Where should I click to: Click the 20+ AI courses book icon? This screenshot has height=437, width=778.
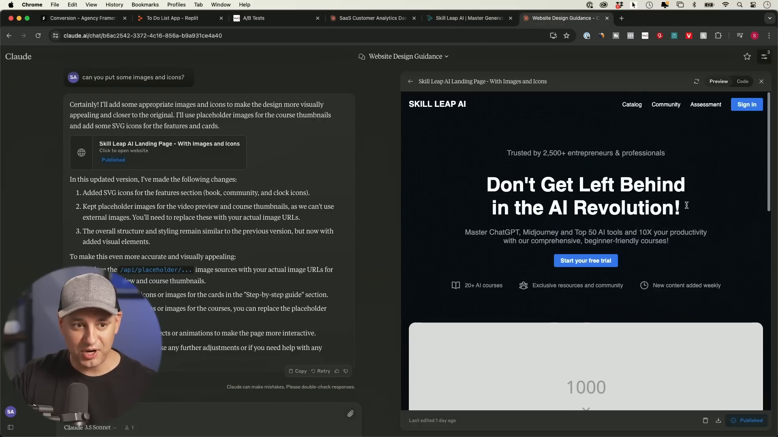pyautogui.click(x=456, y=285)
